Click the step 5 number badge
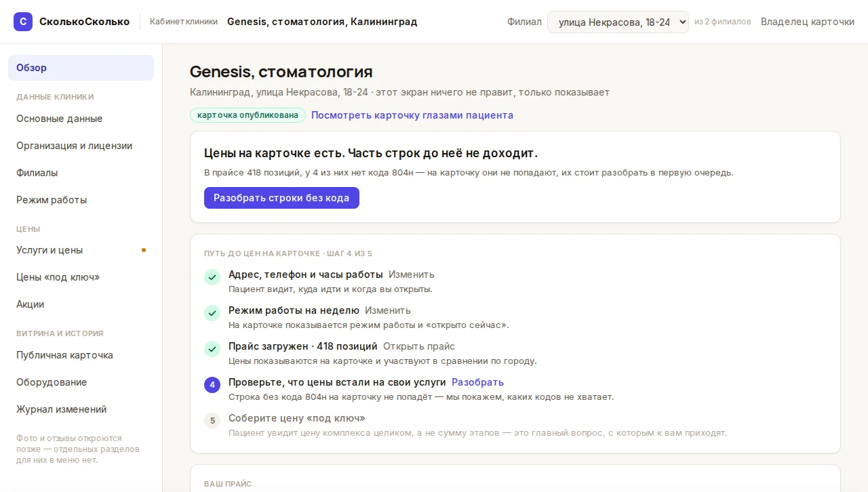Viewport: 868px width, 492px height. (212, 421)
